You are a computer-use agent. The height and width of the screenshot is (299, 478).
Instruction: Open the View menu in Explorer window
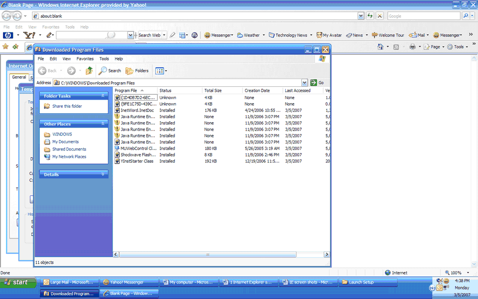pos(67,59)
